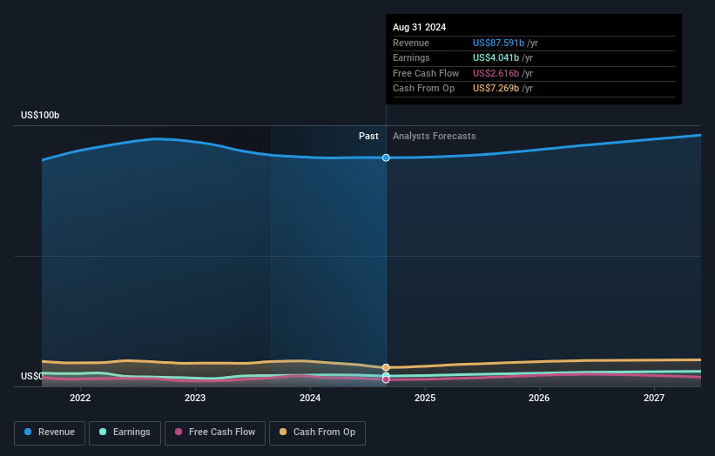Select the 2023 x-axis label
715x456 pixels.
tap(195, 398)
